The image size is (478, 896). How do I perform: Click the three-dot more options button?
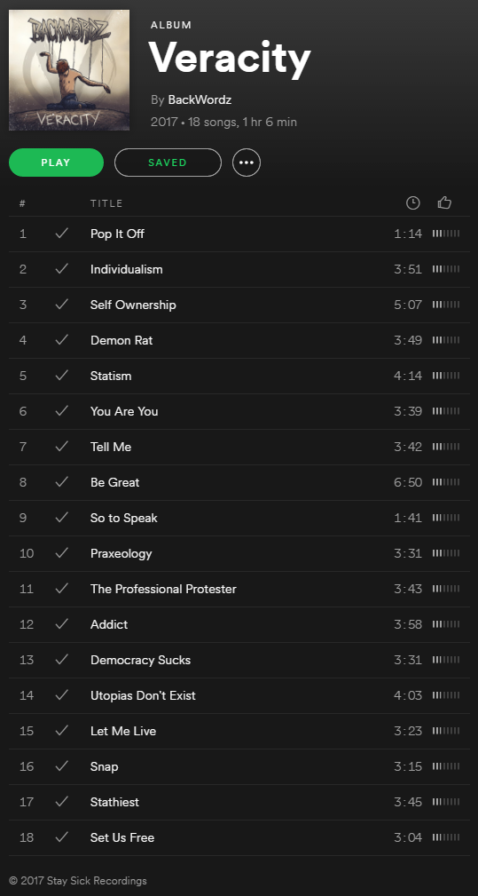coord(247,163)
